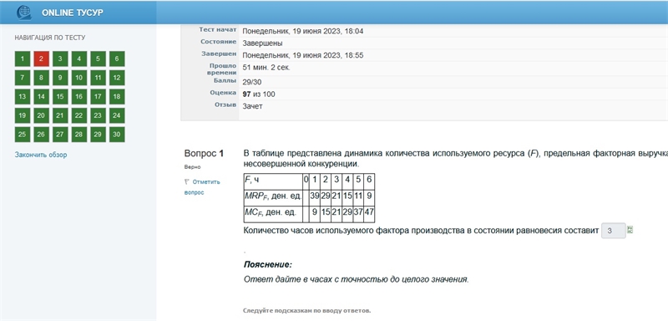View question 17 via navigation block
The height and width of the screenshot is (321, 668).
pyautogui.click(x=98, y=97)
